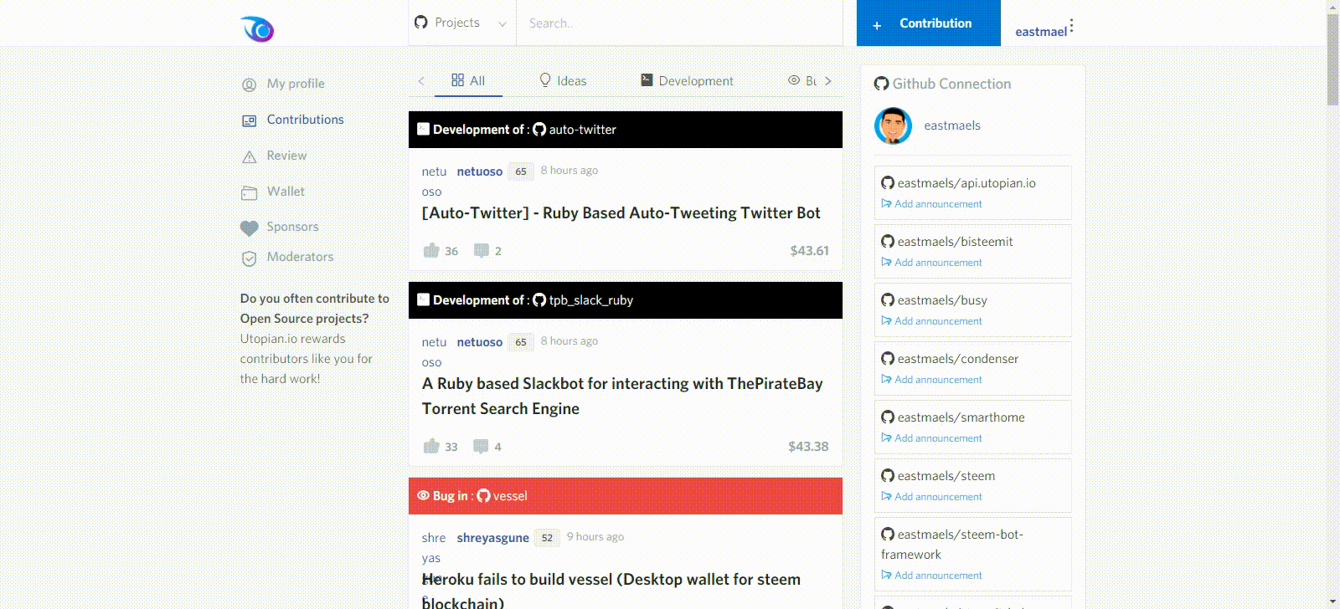Focus the Search input field

pos(679,23)
